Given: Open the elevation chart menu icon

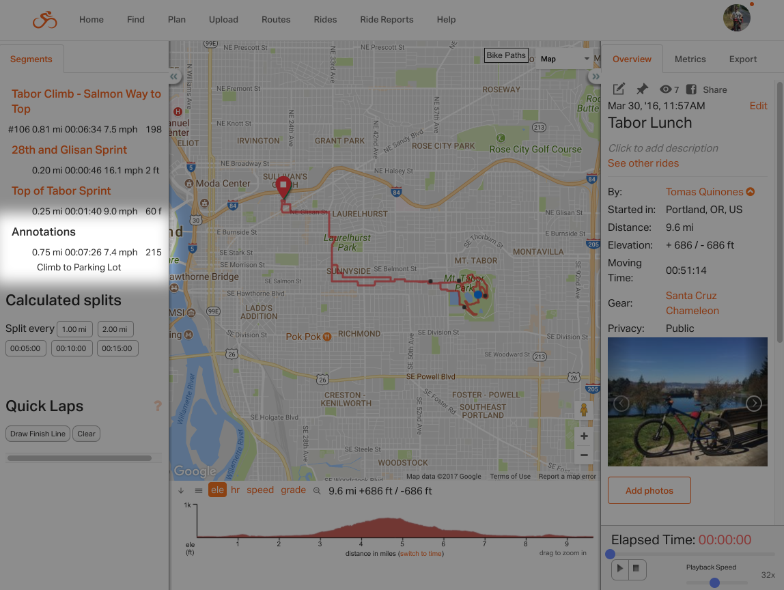Looking at the screenshot, I should click(x=199, y=490).
